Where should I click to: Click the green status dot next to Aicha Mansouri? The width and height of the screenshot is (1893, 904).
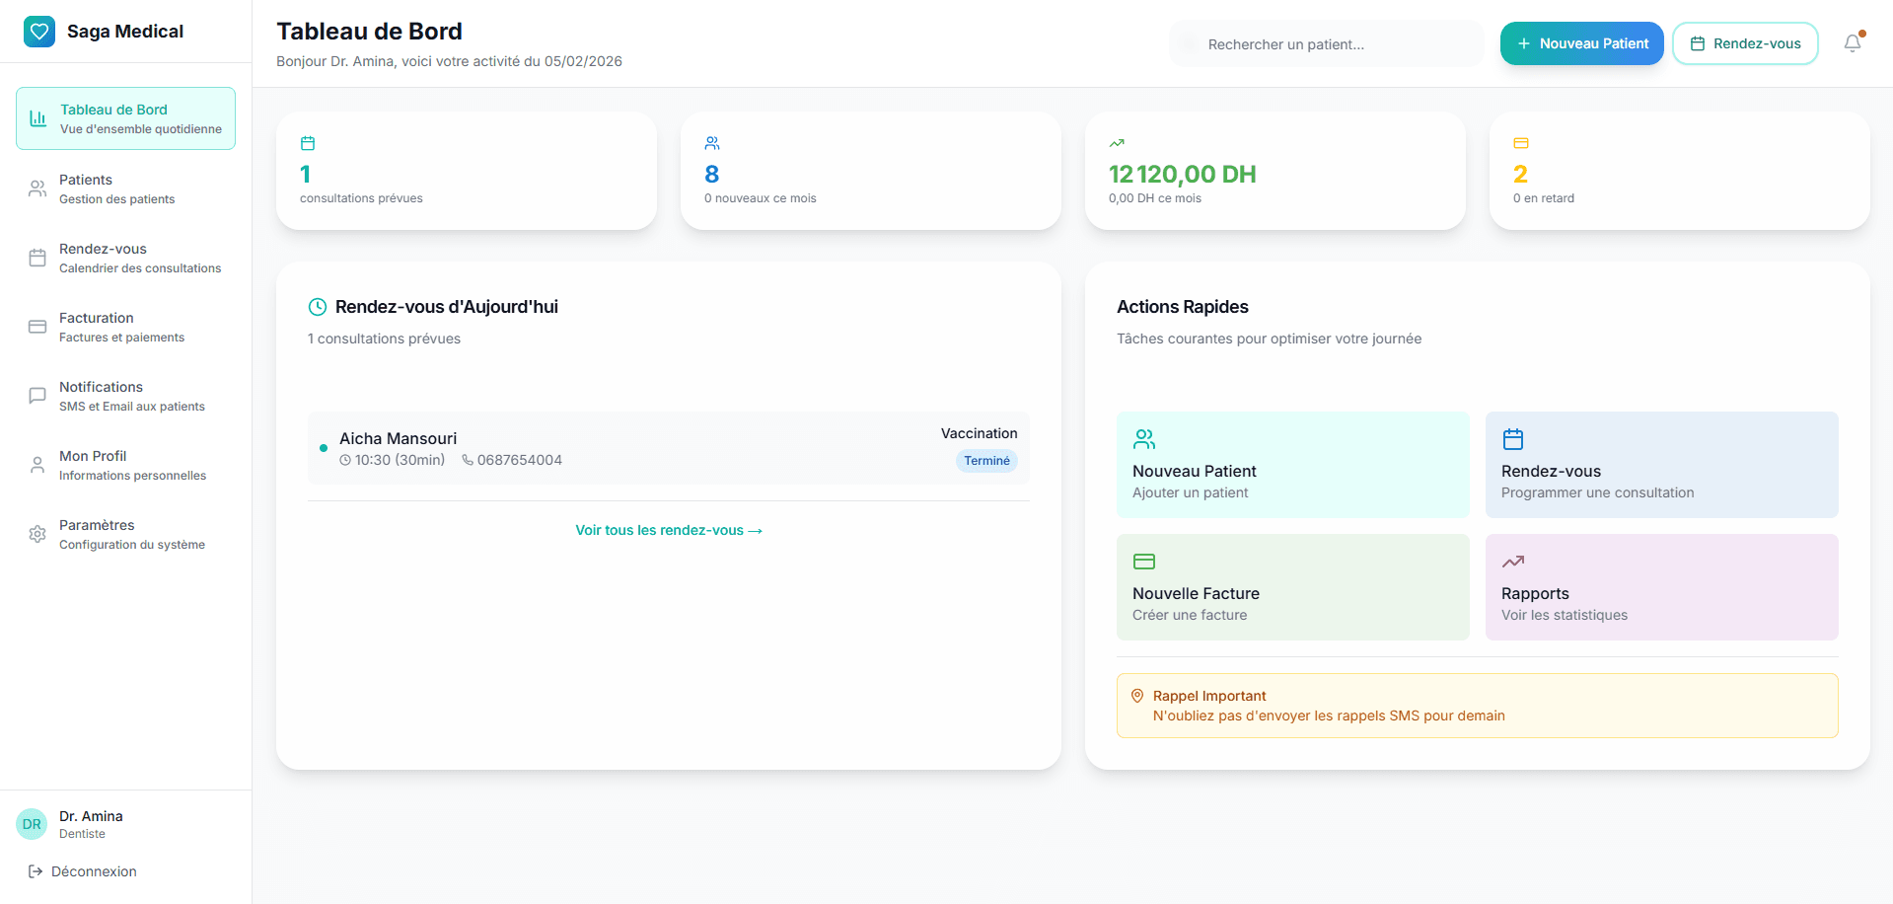[324, 448]
